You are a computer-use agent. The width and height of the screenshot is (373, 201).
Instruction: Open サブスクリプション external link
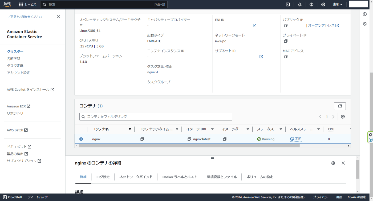[x=24, y=161]
